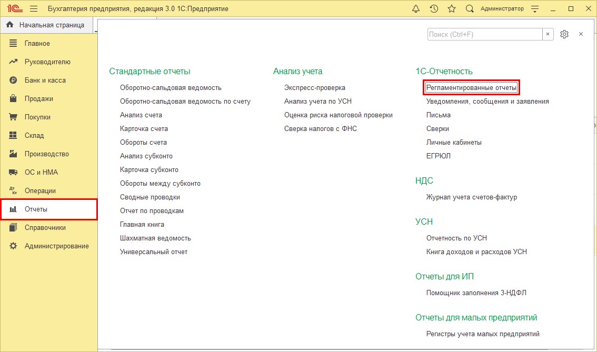The image size is (597, 352).
Task: Click the Отчеты для ИП heading
Action: [x=445, y=277]
